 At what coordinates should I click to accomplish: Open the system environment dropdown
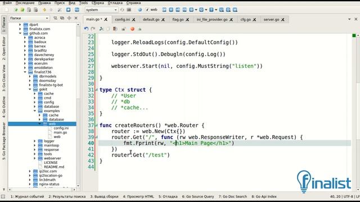point(101,10)
